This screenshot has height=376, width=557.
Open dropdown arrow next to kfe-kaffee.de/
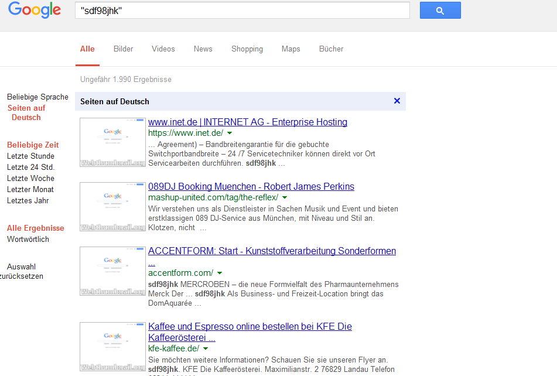206,348
